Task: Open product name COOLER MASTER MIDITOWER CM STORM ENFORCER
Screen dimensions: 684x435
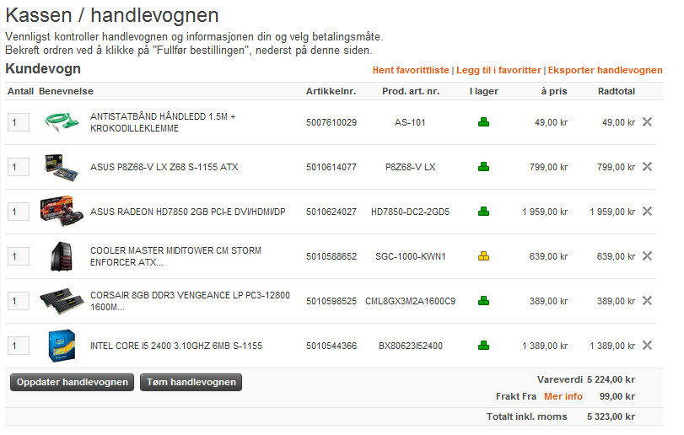Action: click(x=175, y=256)
